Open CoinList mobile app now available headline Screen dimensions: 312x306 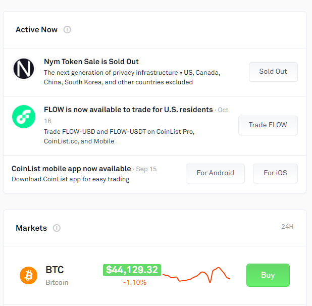tap(71, 169)
